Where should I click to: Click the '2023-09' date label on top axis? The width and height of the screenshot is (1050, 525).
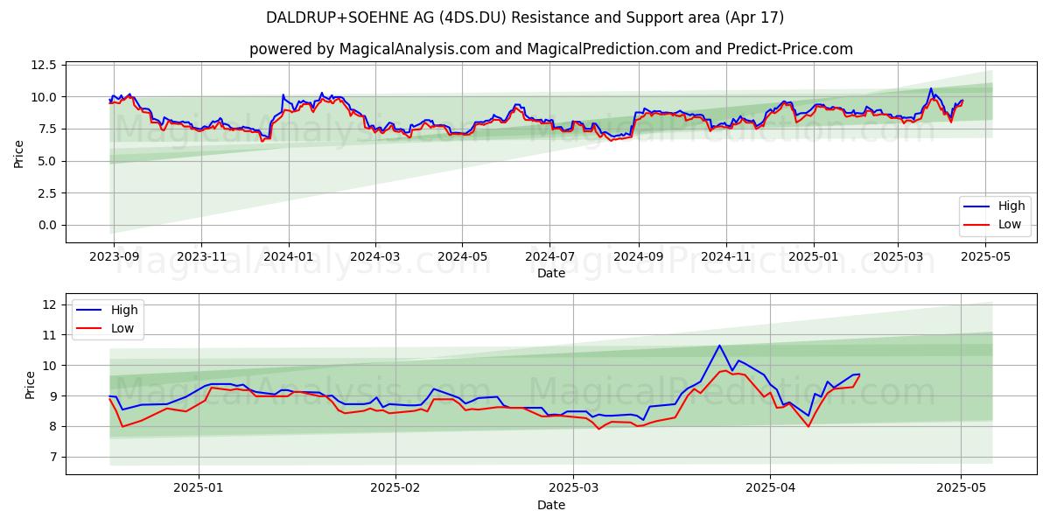click(113, 257)
